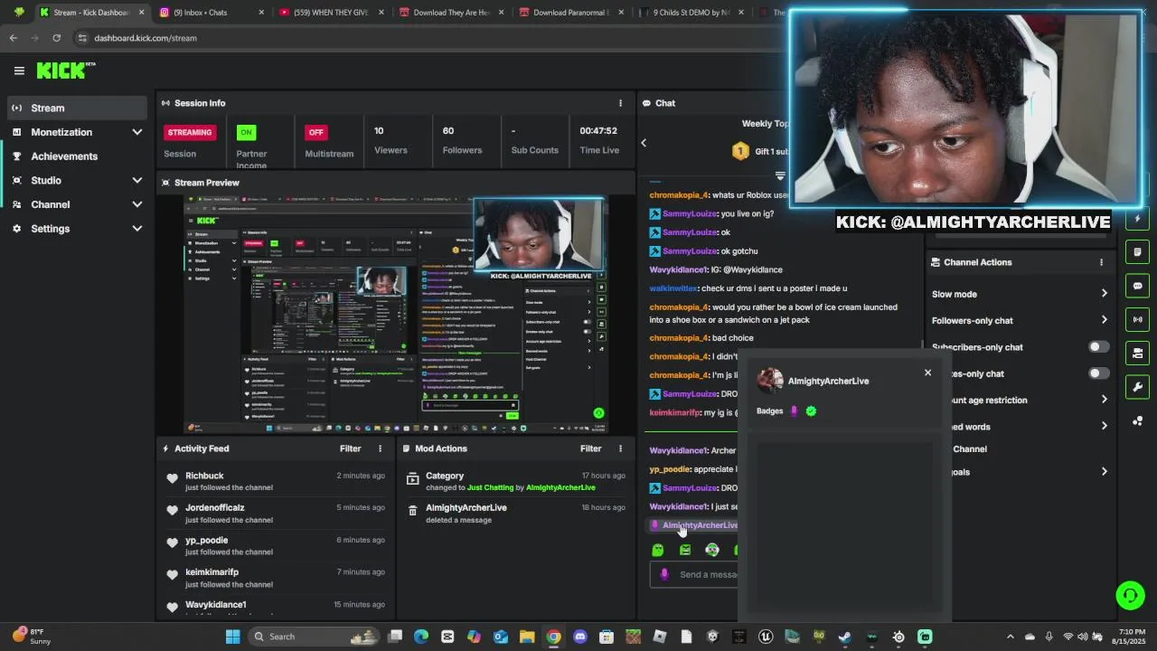Click the keimkimarifp follow entry
Screen dimensions: 1157x651
(x=276, y=578)
